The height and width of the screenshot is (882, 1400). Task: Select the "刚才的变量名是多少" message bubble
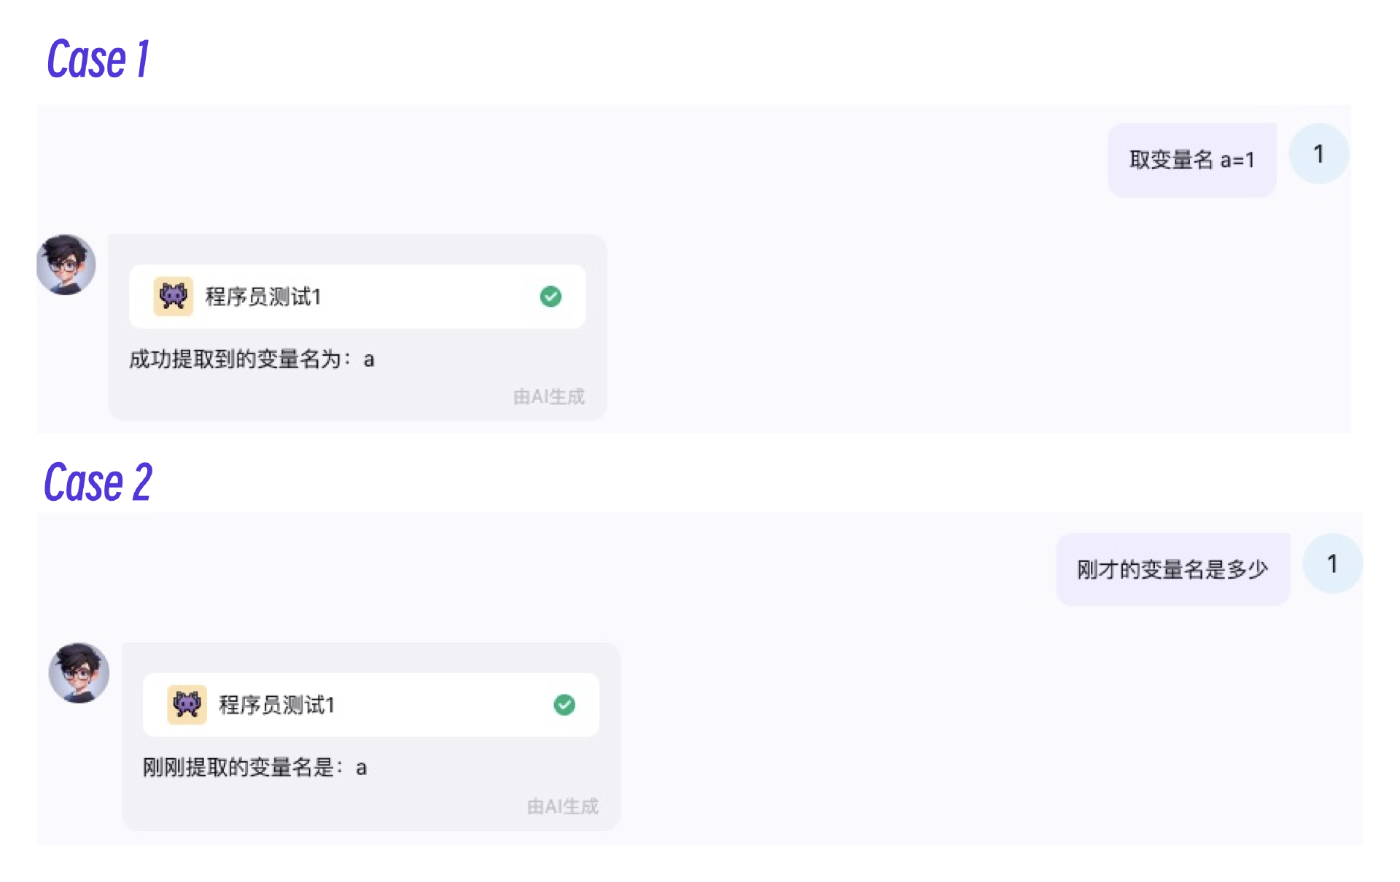(x=1172, y=569)
